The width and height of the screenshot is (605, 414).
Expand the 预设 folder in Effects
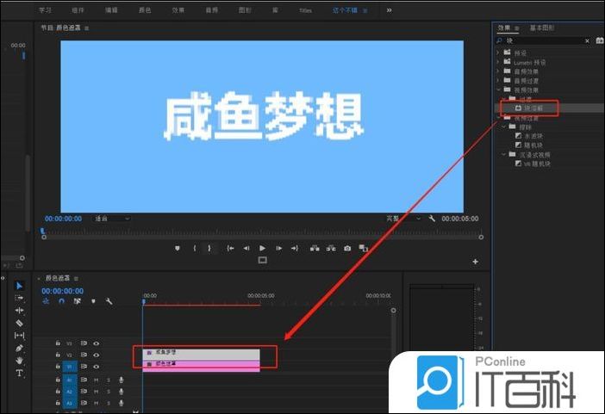pos(498,53)
